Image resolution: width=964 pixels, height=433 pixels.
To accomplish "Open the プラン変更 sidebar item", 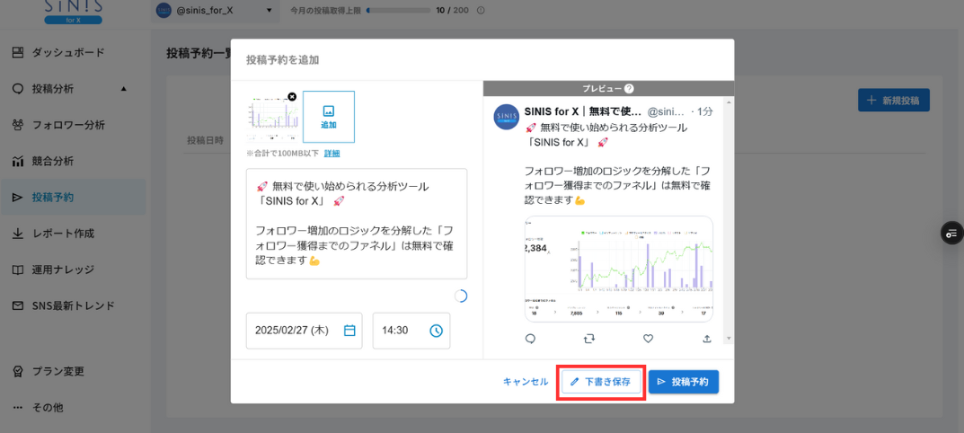I will 73,372.
